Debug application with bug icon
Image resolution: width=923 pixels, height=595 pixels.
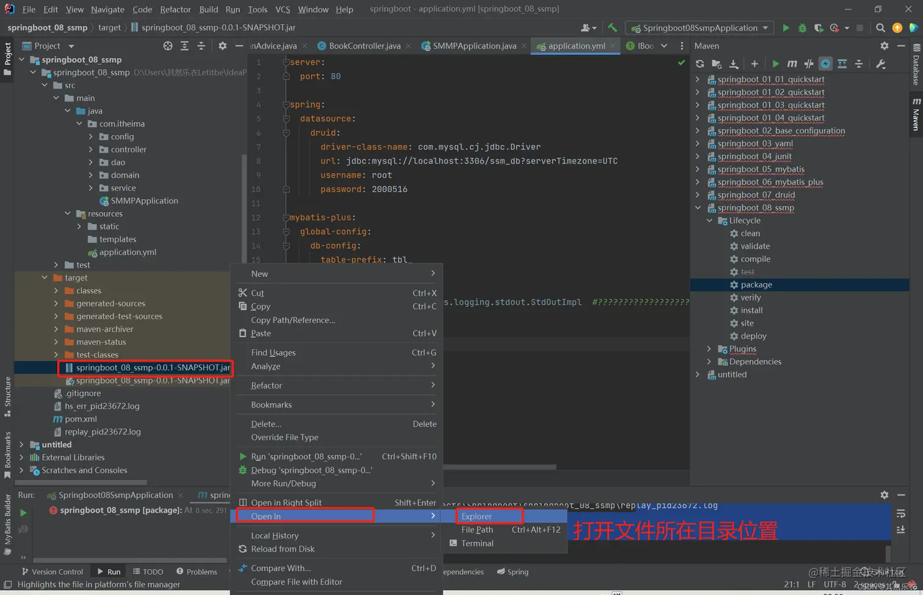[x=802, y=27]
